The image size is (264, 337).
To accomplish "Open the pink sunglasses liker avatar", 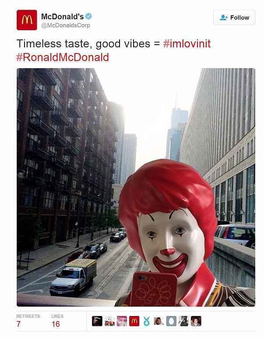I will [x=122, y=321].
